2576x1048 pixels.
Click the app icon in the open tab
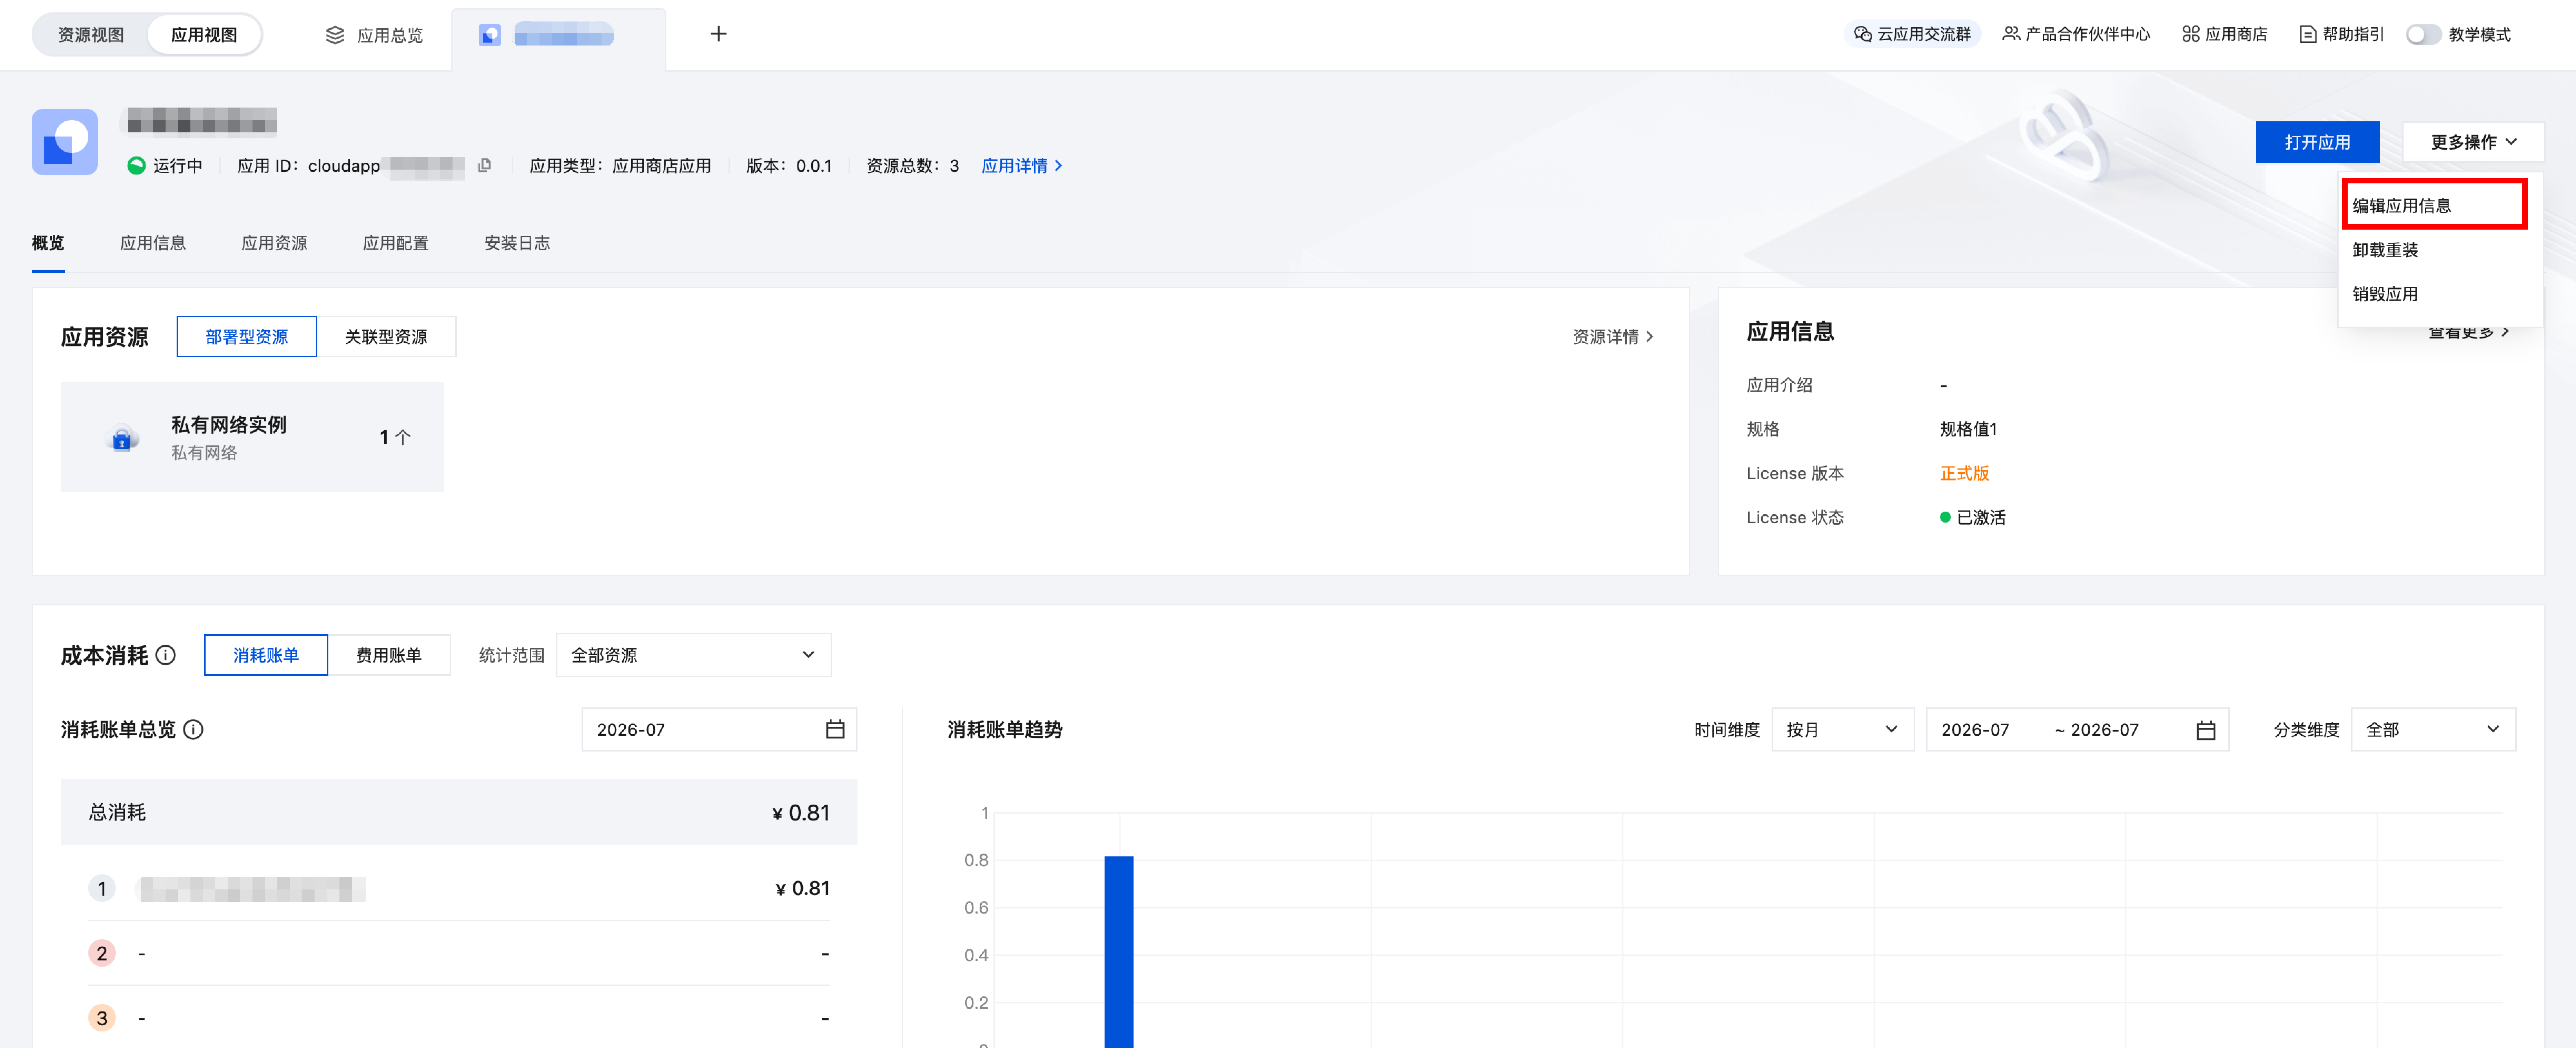489,35
